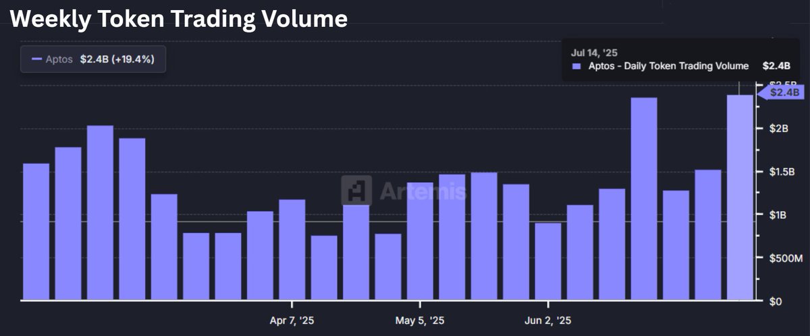Toggle the Aptos series in the legend

pyautogui.click(x=93, y=59)
